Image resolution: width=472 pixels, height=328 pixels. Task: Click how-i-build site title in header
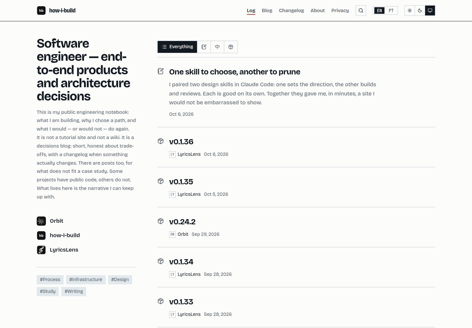[x=62, y=10]
